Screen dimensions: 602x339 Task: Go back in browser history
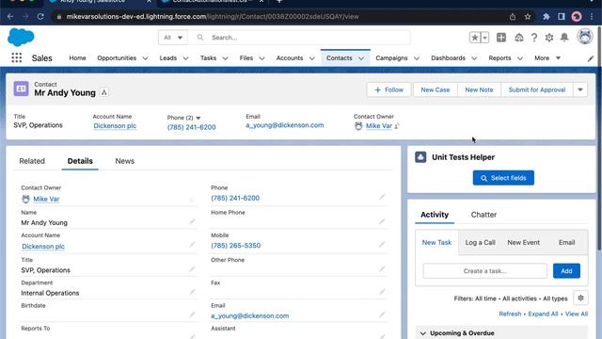point(10,17)
